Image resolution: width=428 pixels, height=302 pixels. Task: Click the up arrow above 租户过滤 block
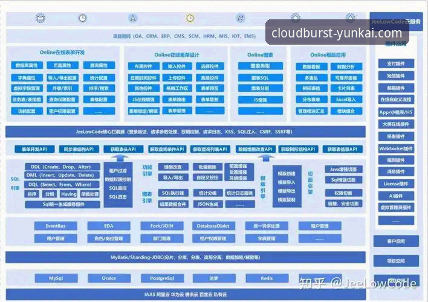120,158
